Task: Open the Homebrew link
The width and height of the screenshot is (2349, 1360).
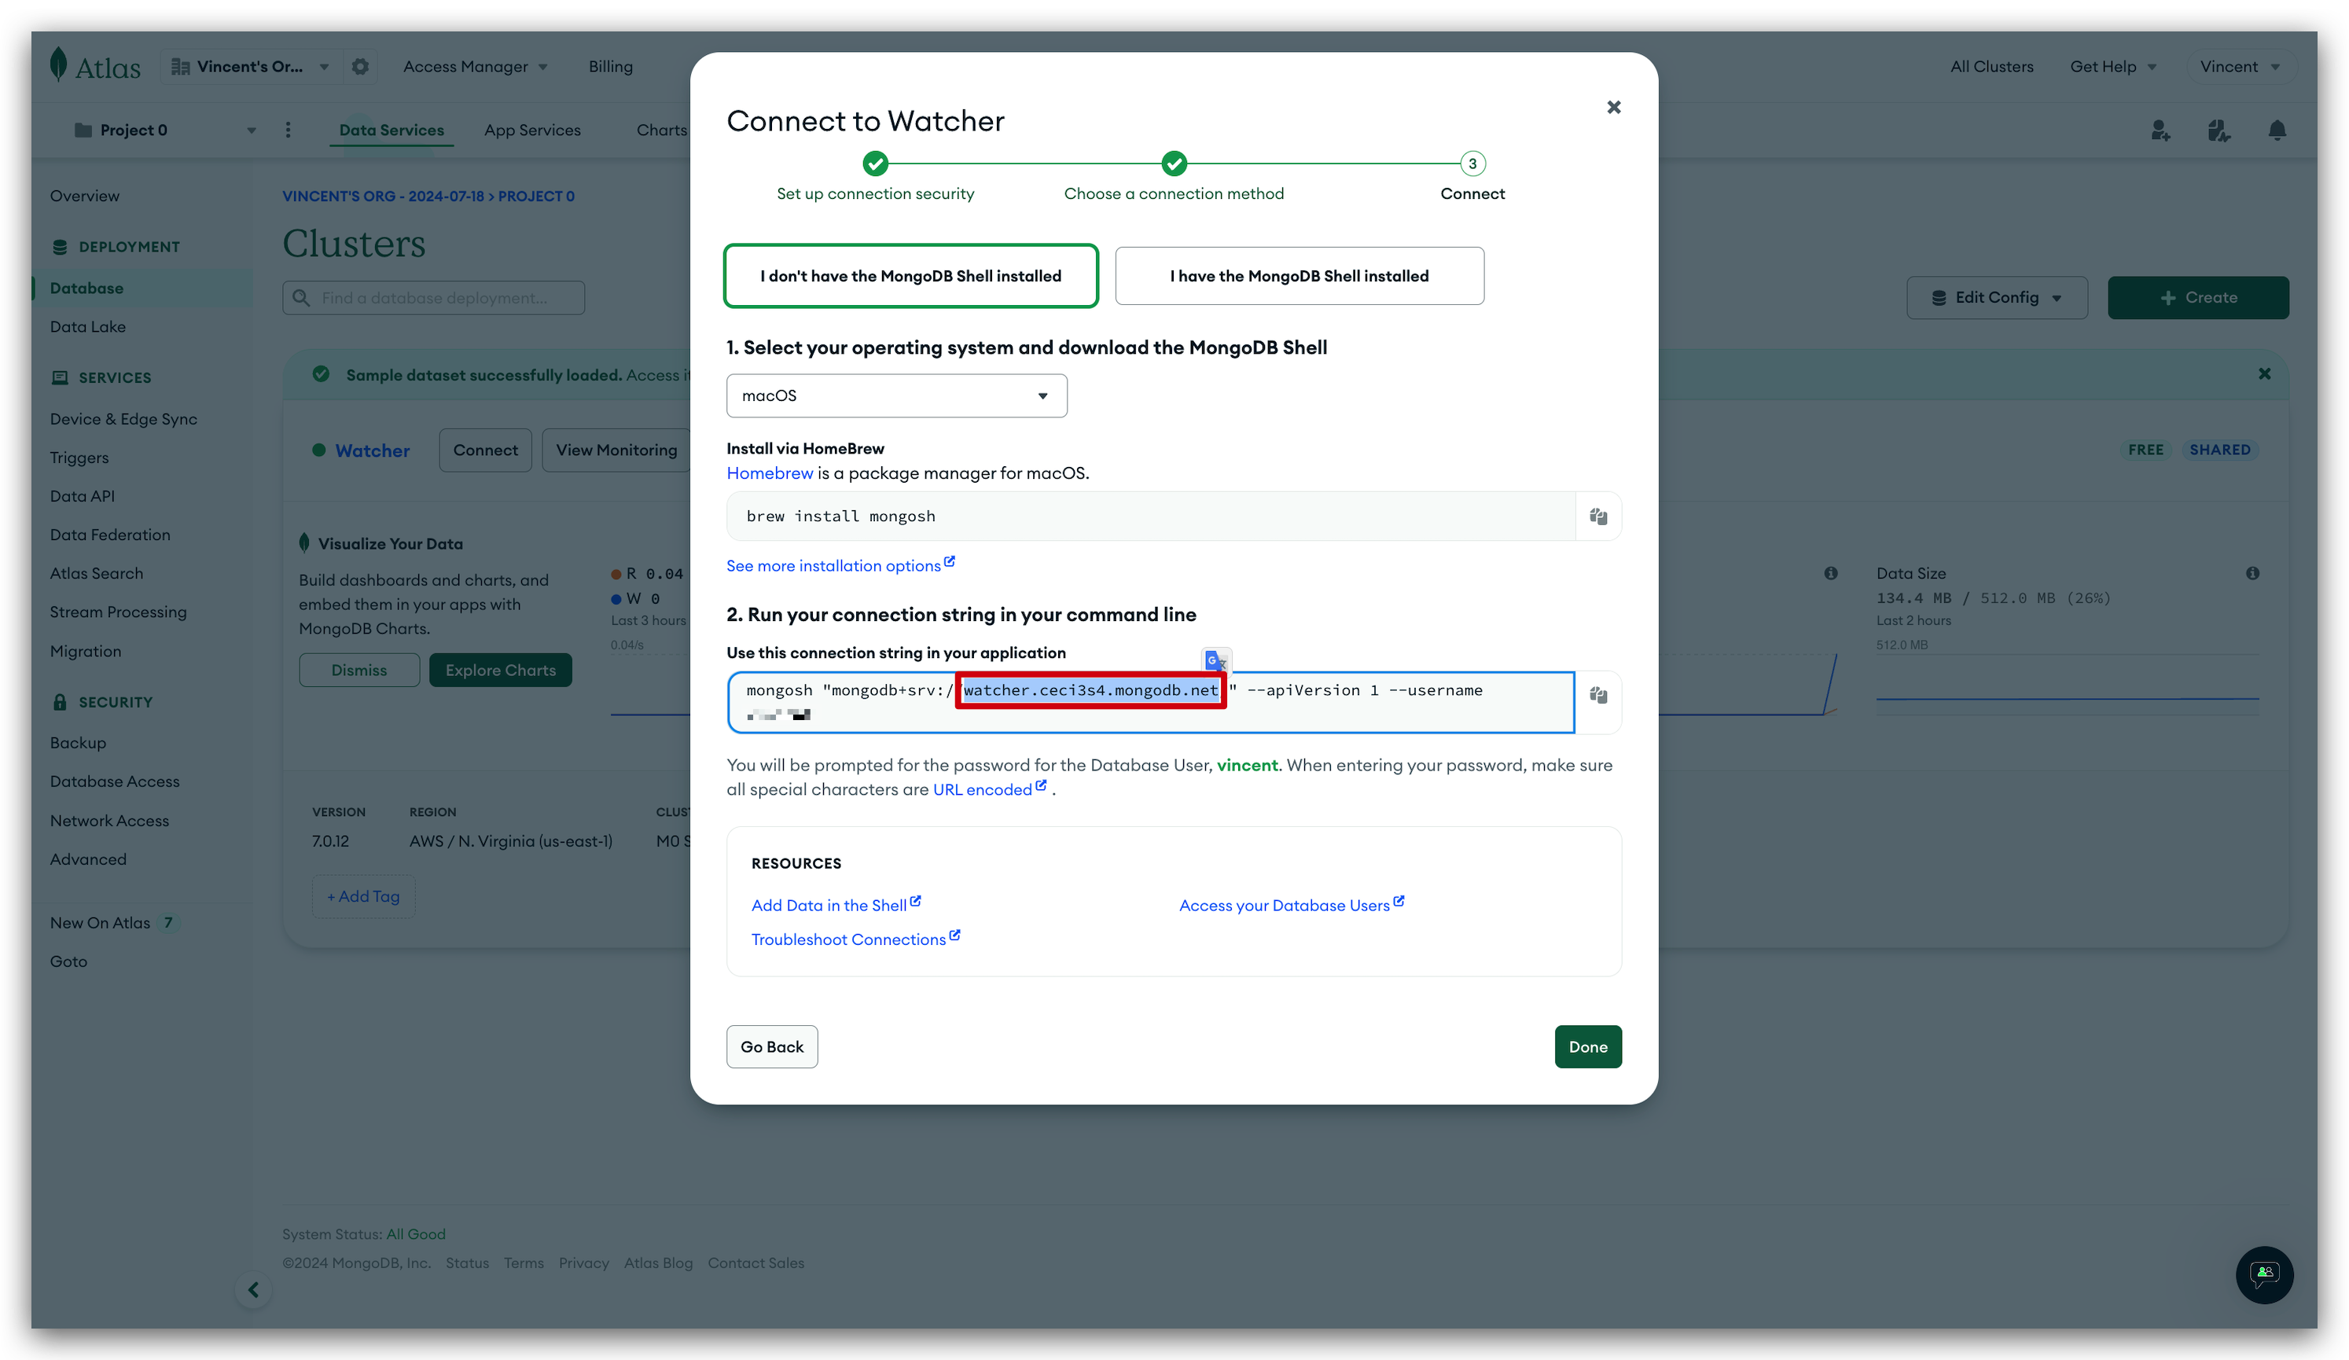Action: pyautogui.click(x=770, y=472)
